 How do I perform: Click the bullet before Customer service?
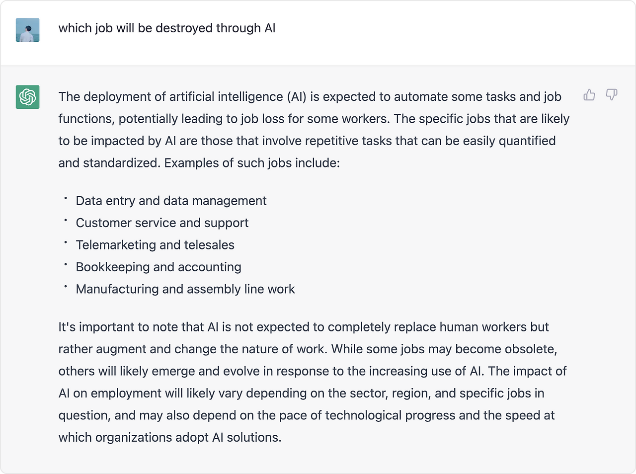pyautogui.click(x=65, y=220)
